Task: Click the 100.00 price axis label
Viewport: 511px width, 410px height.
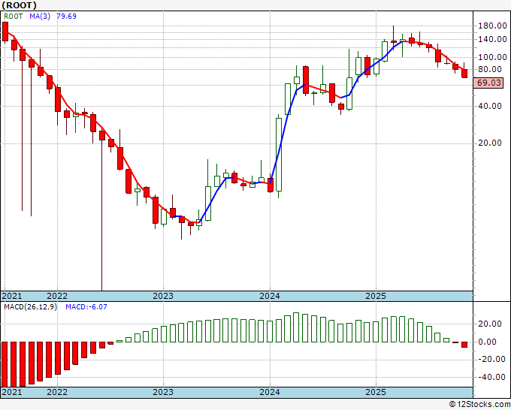Action: 491,57
